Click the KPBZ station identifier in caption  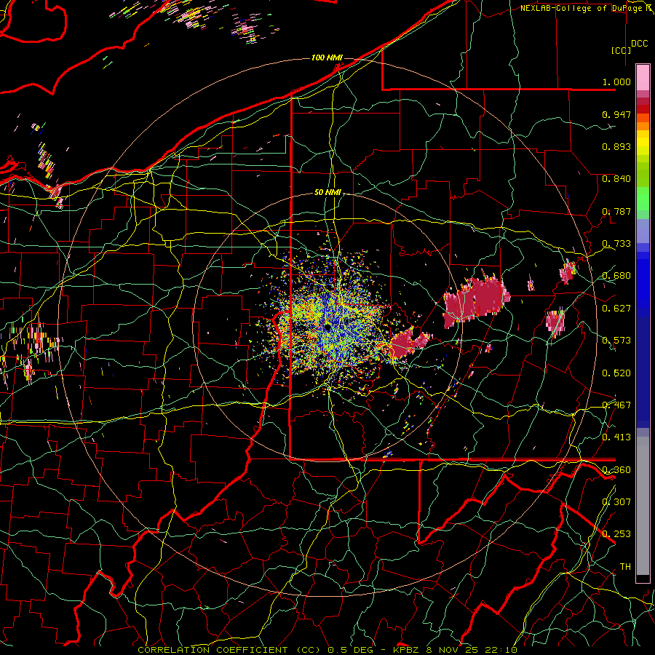407,650
